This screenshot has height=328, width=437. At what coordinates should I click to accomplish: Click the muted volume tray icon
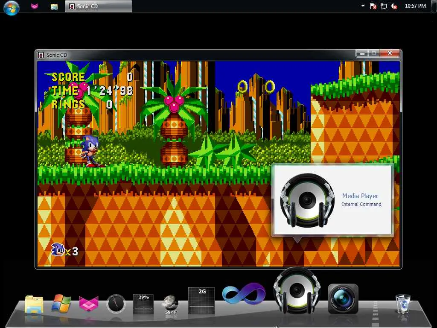coord(394,6)
